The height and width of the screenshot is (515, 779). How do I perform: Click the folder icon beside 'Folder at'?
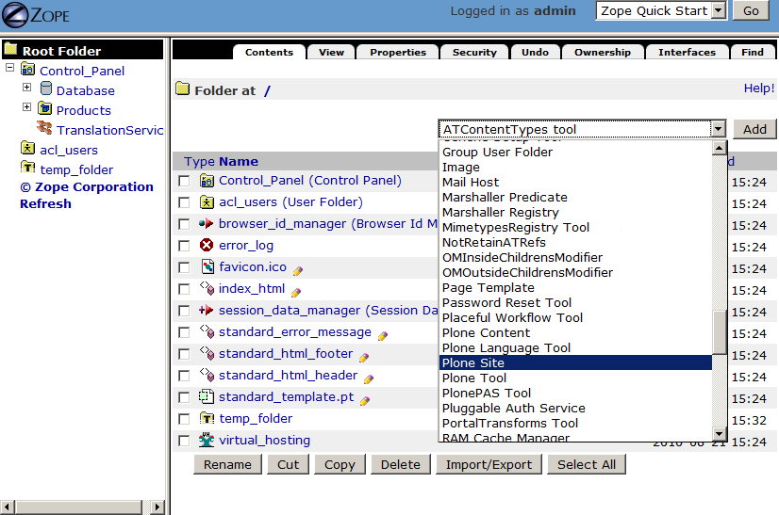click(183, 89)
